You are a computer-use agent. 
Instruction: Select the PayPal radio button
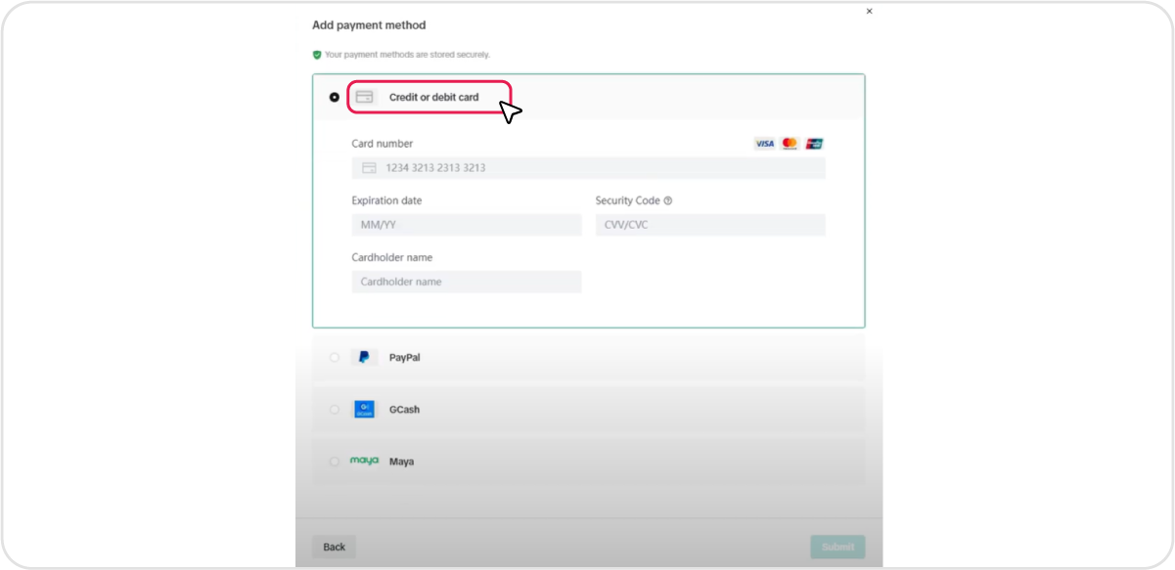point(335,358)
